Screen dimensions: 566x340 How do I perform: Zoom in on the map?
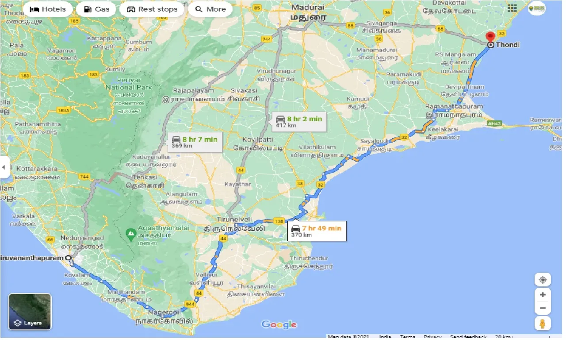543,295
